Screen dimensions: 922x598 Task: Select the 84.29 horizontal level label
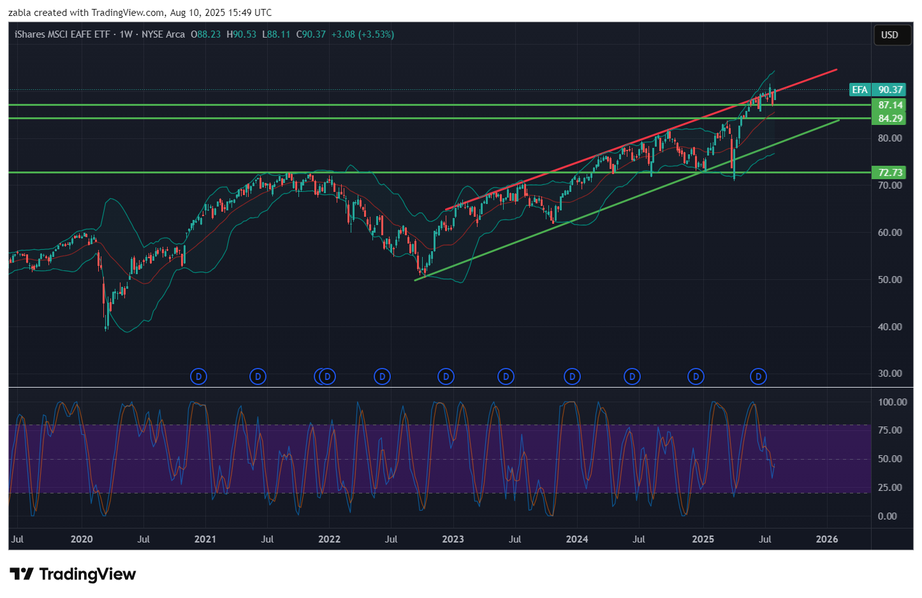pos(890,119)
